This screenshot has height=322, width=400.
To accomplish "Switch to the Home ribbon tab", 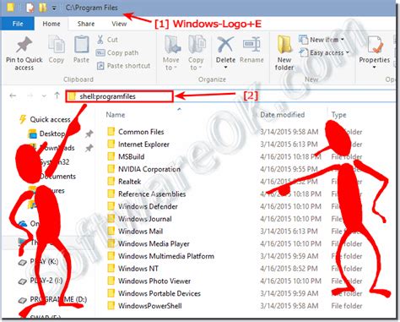I will pyautogui.click(x=51, y=24).
